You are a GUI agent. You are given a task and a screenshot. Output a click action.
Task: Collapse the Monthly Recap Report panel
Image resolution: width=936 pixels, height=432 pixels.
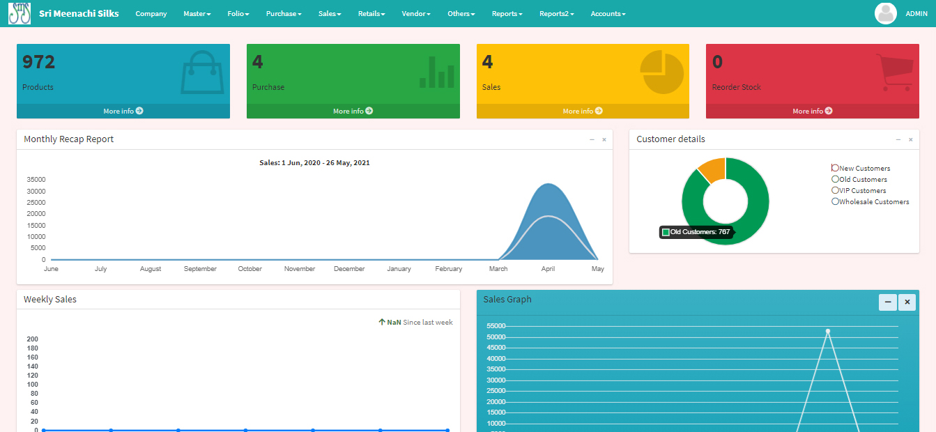592,139
